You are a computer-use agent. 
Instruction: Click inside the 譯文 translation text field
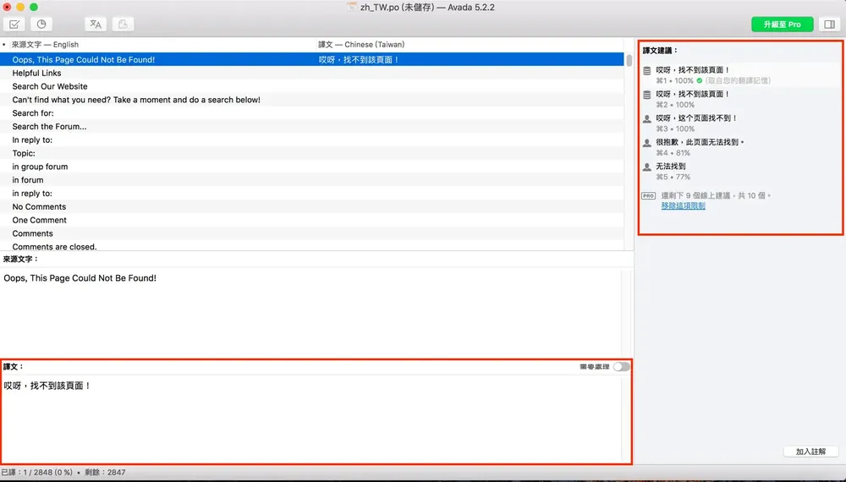click(x=312, y=418)
